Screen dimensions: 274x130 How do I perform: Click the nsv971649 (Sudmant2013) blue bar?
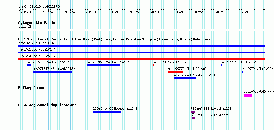[x=185, y=78]
